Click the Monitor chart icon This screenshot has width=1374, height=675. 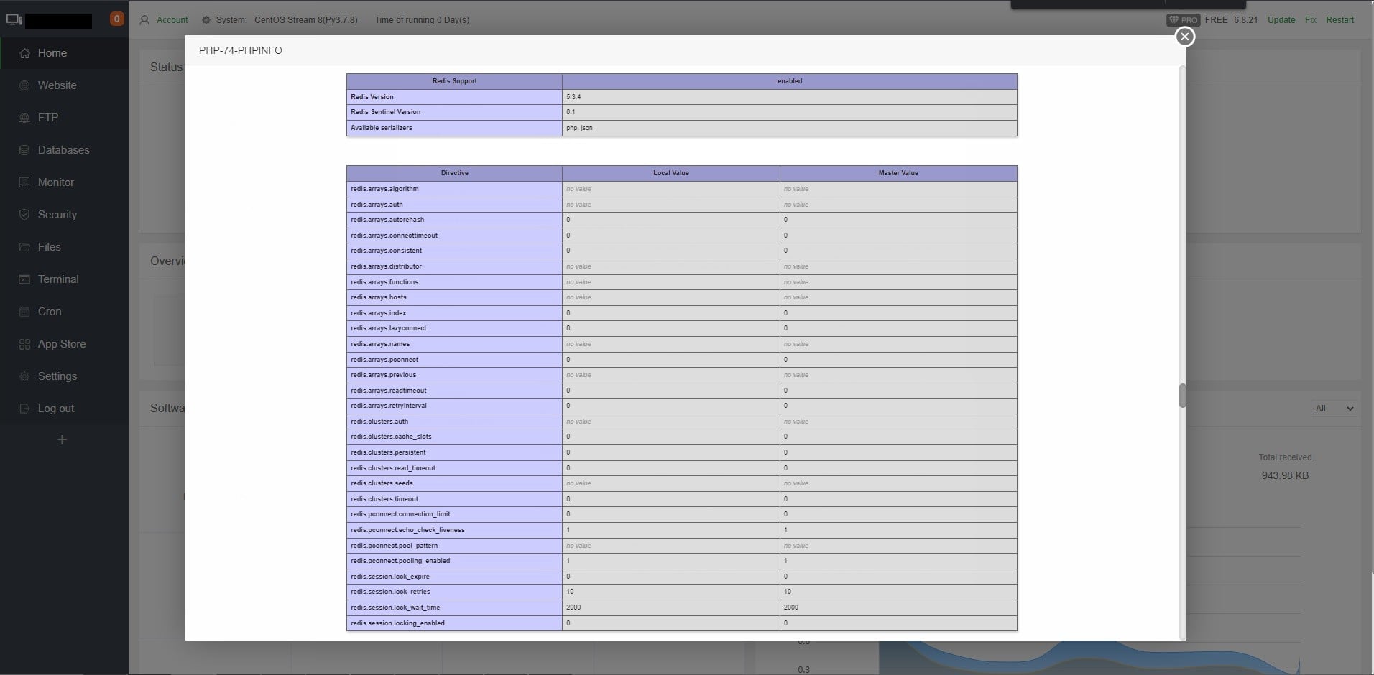24,182
